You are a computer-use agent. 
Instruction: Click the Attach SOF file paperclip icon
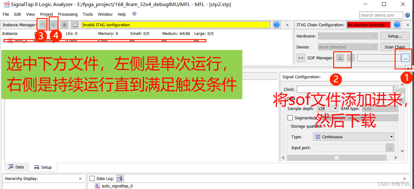[351, 58]
